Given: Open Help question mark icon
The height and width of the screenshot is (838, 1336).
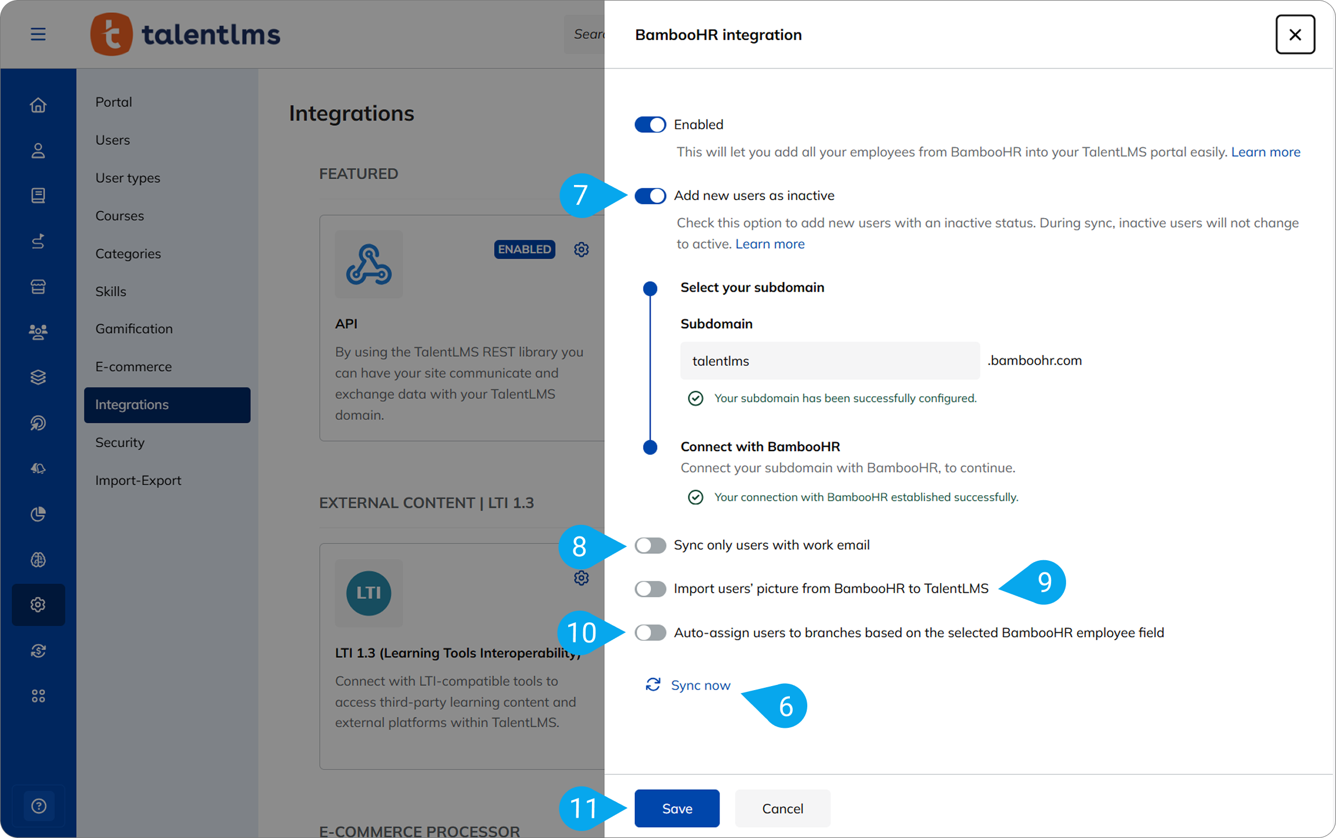Looking at the screenshot, I should click(39, 806).
